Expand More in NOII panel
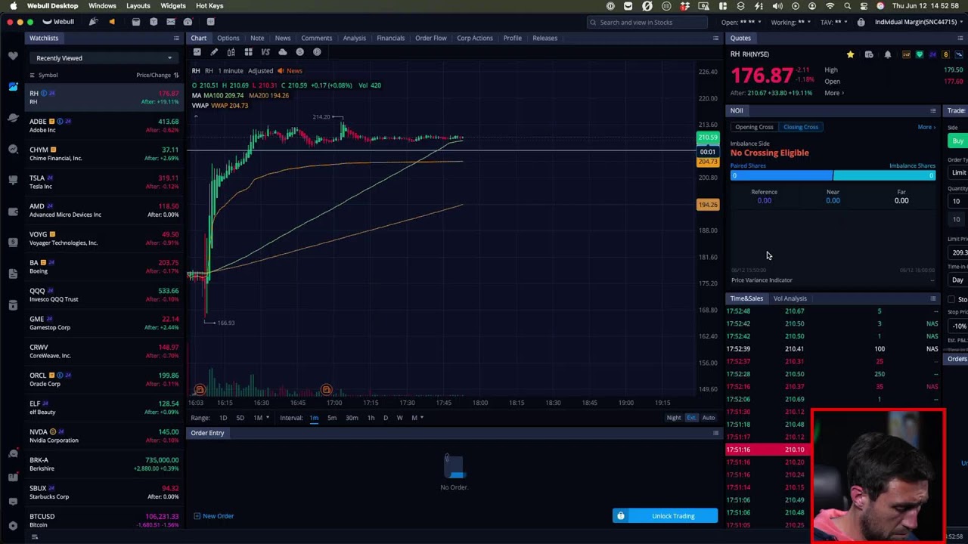Image resolution: width=968 pixels, height=544 pixels. click(926, 127)
